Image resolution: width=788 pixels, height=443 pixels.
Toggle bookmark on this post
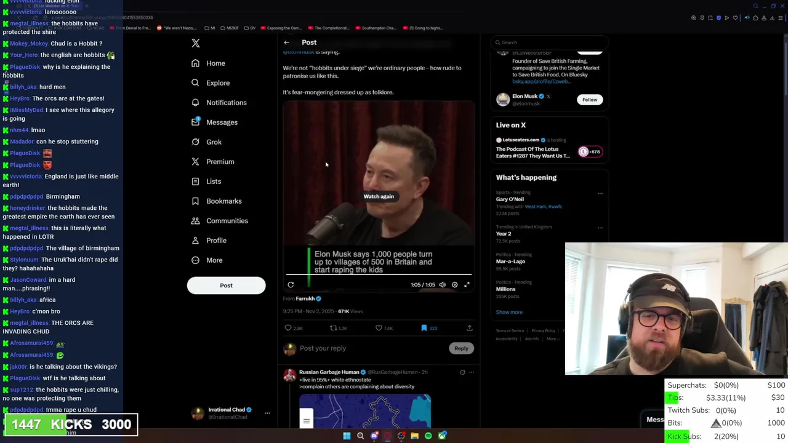click(x=424, y=328)
